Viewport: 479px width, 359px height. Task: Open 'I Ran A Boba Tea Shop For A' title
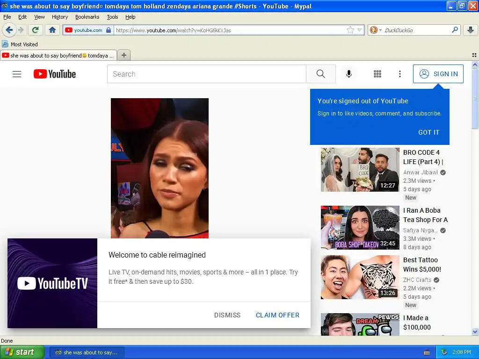coord(425,215)
